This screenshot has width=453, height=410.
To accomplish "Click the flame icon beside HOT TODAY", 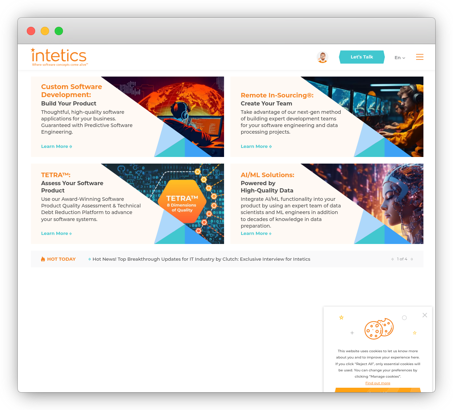I will (43, 259).
